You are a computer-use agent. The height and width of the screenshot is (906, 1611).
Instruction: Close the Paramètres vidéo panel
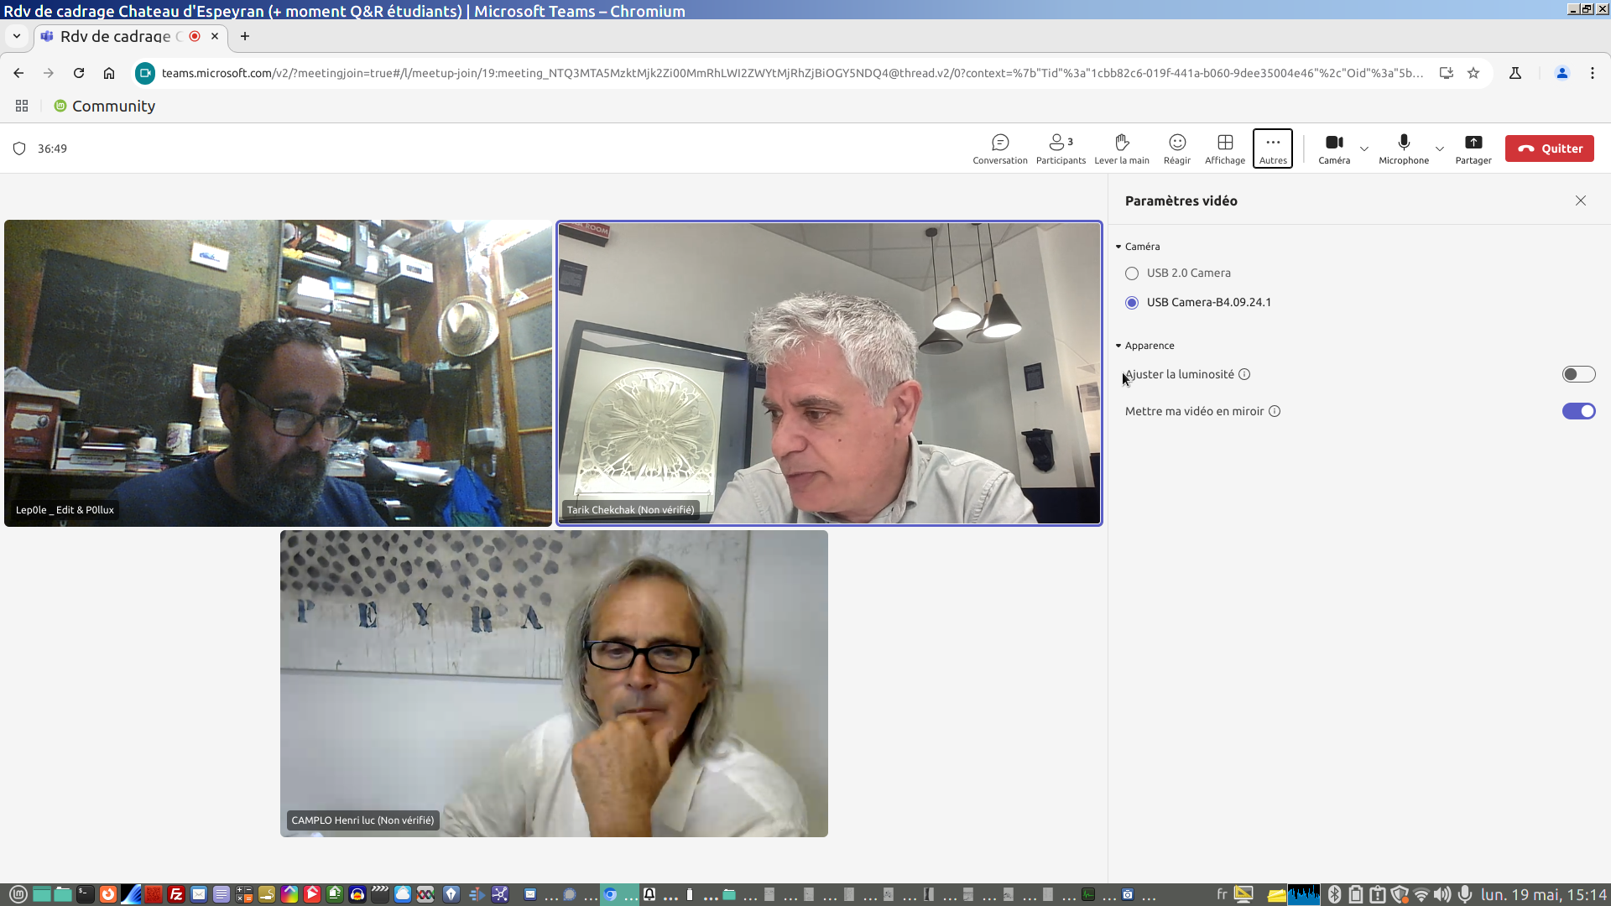pos(1580,200)
